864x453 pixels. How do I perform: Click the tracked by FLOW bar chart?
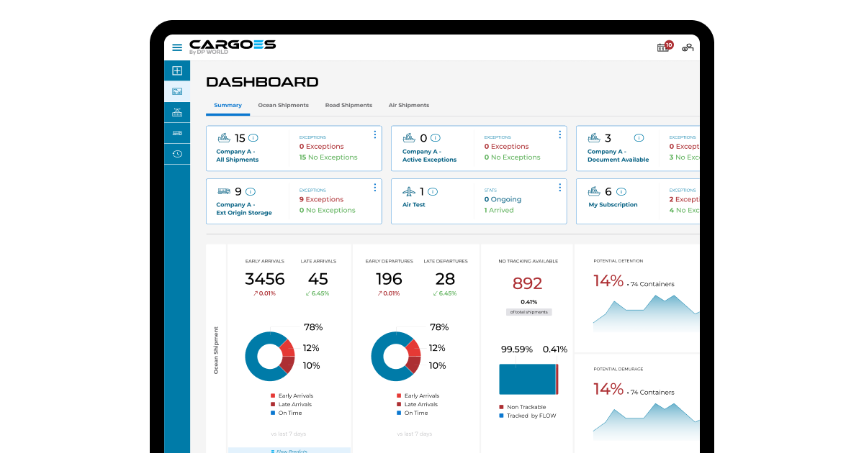(x=527, y=379)
